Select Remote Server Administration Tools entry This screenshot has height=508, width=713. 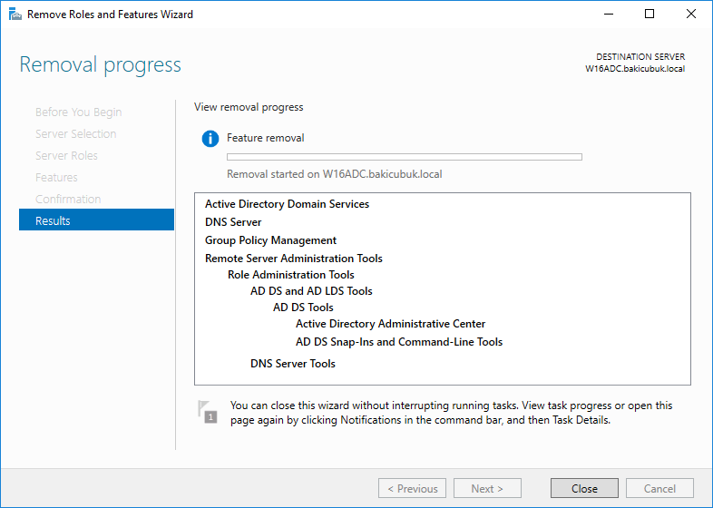[293, 259]
